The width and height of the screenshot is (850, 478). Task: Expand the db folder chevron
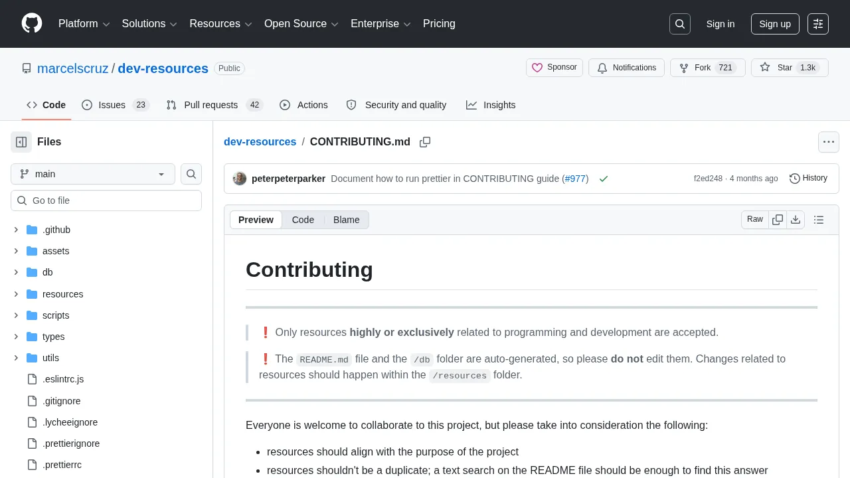point(16,272)
